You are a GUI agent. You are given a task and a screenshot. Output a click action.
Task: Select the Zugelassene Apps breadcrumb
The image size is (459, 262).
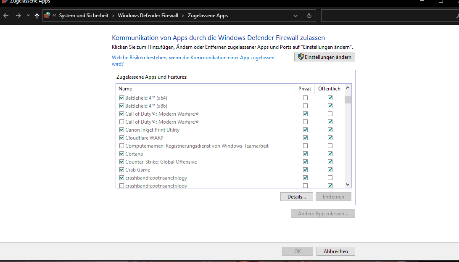click(208, 16)
